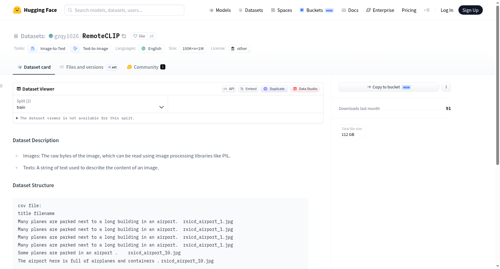Click the vertical page scrollbar
The height and width of the screenshot is (269, 500).
pos(497,85)
